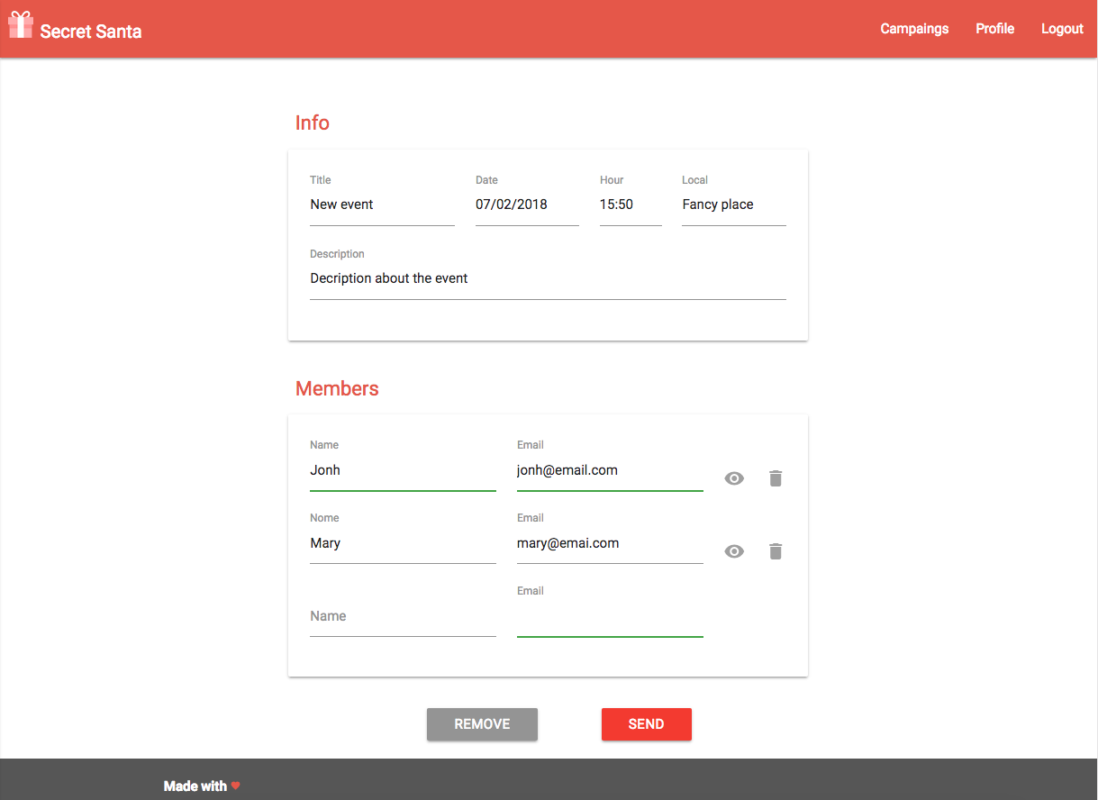Viewport: 1098px width, 800px height.
Task: Select Mary's email field showing mary@emai.com
Action: click(610, 543)
